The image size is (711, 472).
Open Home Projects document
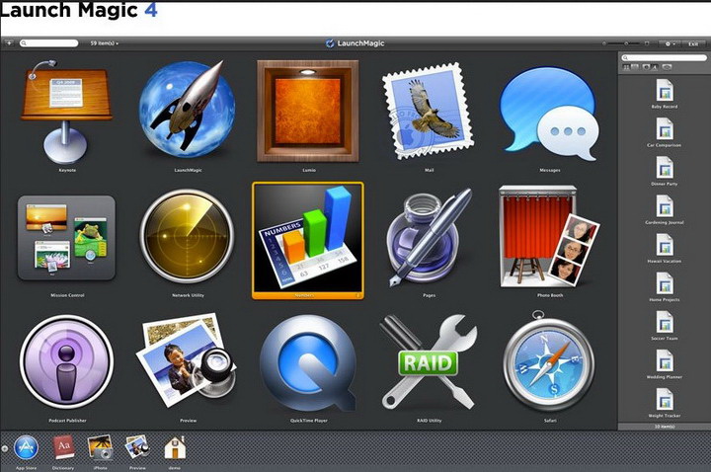pyautogui.click(x=665, y=286)
